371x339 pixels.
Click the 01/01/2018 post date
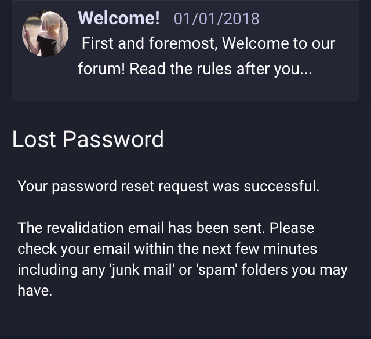pos(216,19)
